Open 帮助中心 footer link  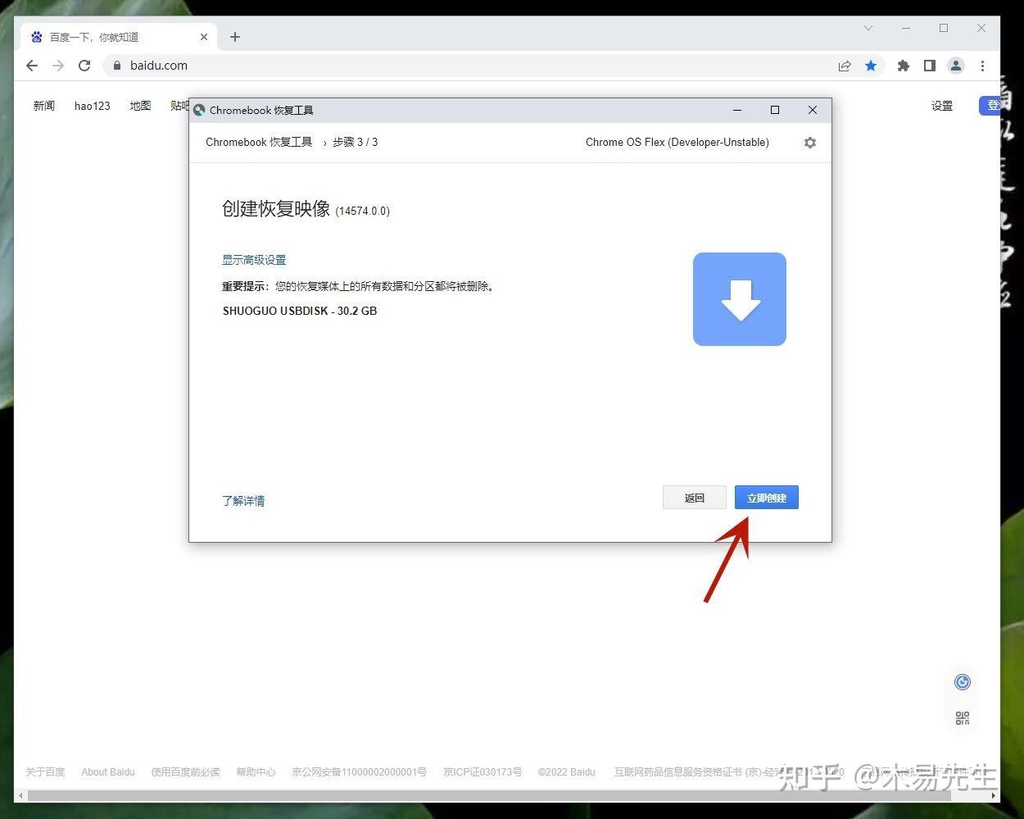[x=256, y=772]
